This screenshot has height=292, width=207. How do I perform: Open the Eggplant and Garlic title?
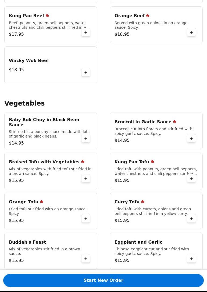click(x=138, y=242)
